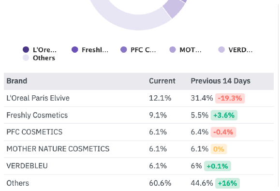
Task: Click the Freshl... legend color dot
Action: pyautogui.click(x=75, y=50)
